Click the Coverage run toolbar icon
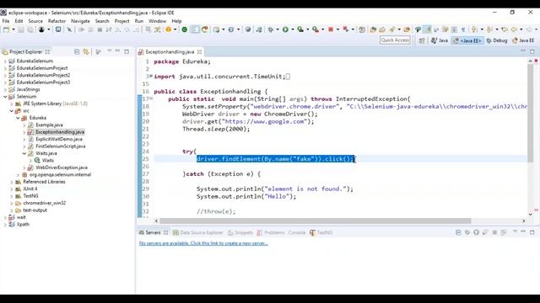540x303 pixels. click(x=300, y=29)
